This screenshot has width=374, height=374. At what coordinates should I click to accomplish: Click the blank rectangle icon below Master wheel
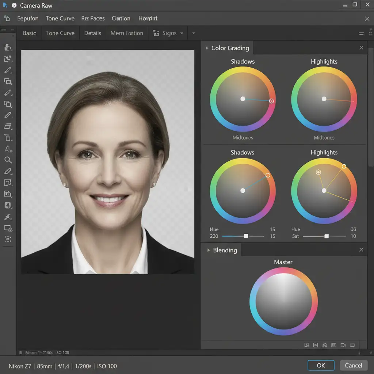tap(352, 345)
